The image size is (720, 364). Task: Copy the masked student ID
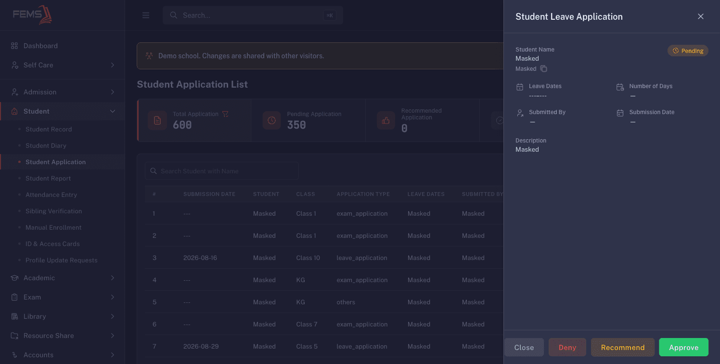543,69
